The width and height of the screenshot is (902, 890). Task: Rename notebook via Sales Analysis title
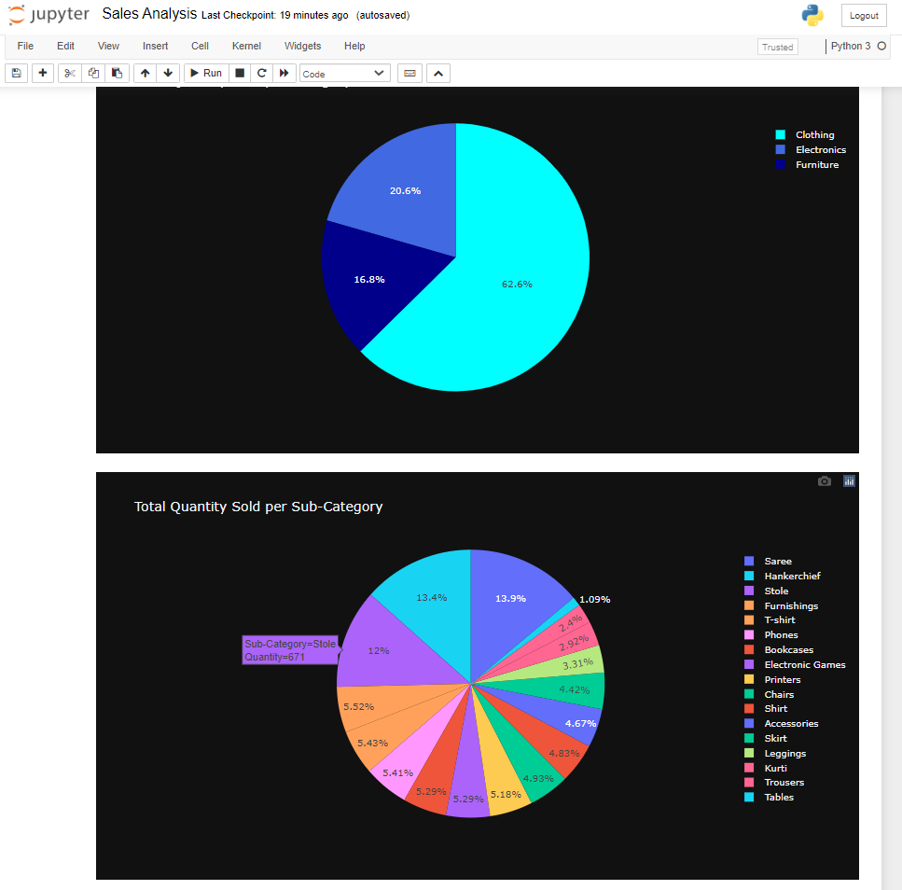coord(149,14)
